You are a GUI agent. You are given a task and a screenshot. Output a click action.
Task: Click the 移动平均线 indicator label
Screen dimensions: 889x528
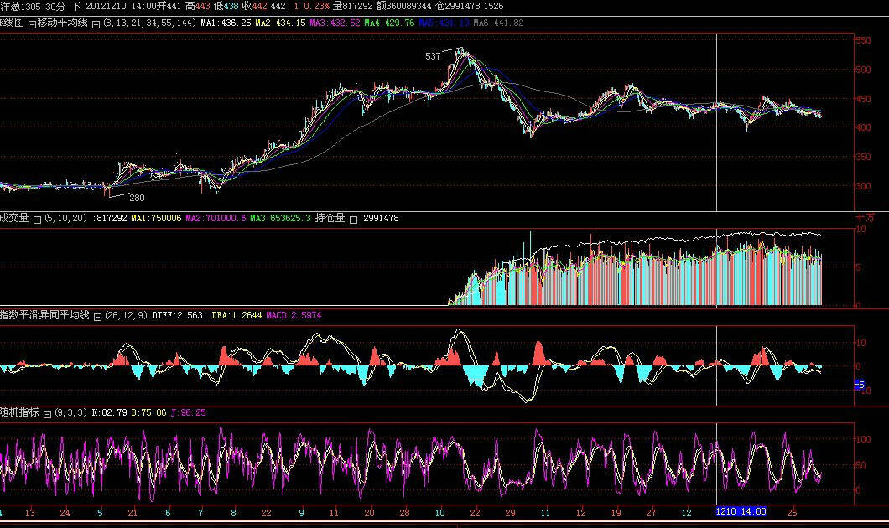click(62, 23)
